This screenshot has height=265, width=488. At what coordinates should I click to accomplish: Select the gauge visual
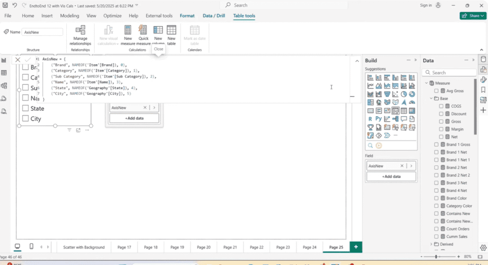tap(412, 102)
